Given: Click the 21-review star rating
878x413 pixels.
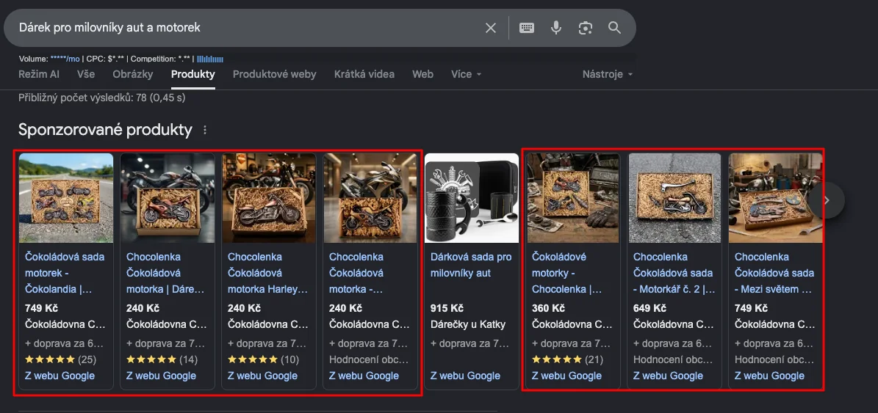Looking at the screenshot, I should coord(567,359).
